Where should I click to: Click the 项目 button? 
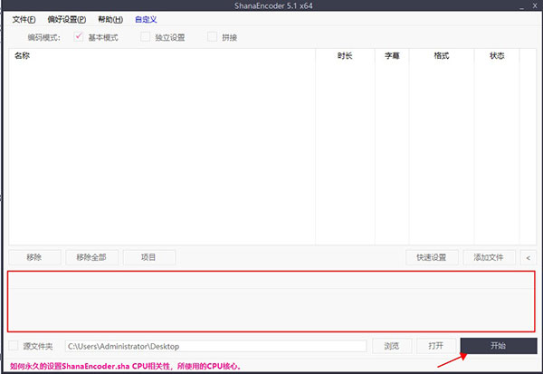(149, 257)
